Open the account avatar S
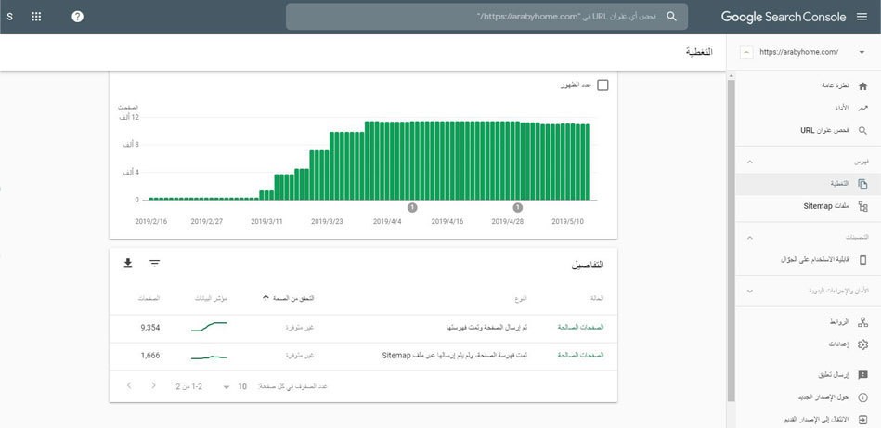This screenshot has width=881, height=428. tap(9, 17)
